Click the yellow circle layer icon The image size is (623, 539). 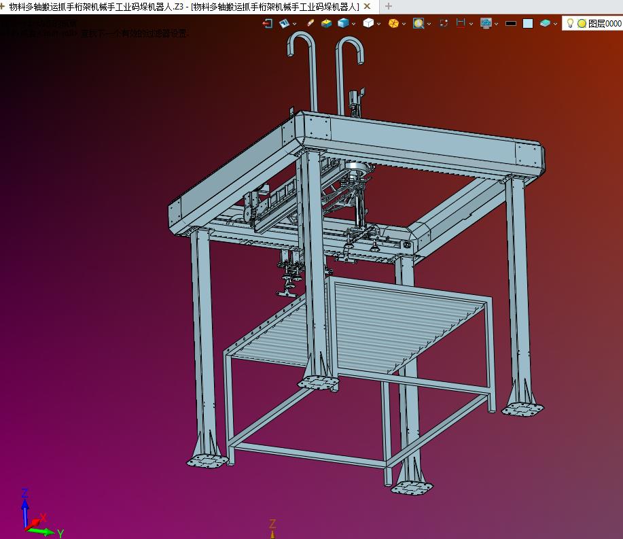(x=582, y=24)
